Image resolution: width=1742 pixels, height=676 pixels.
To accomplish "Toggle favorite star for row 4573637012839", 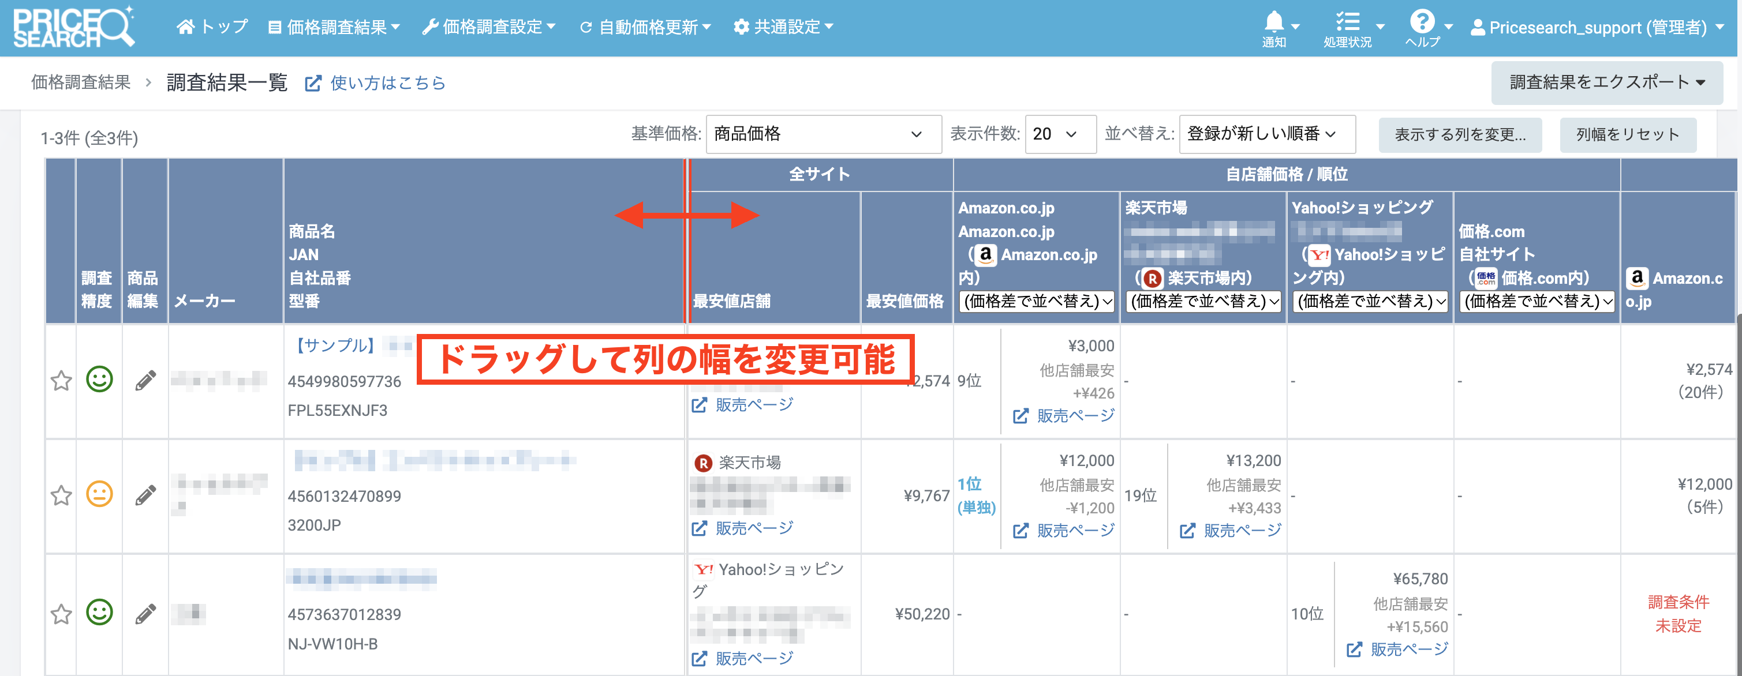I will pyautogui.click(x=62, y=614).
